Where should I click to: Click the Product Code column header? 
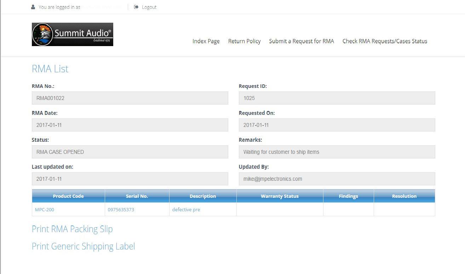pos(68,196)
